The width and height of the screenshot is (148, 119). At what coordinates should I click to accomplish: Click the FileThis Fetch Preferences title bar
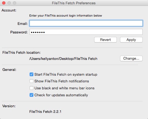[x=74, y=3]
